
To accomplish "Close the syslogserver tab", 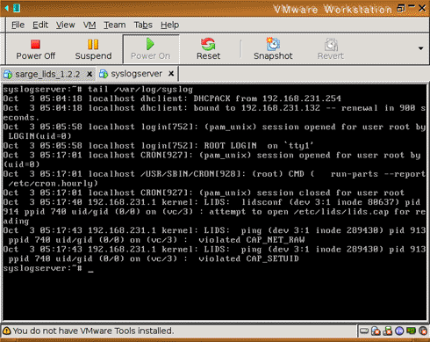I will point(171,74).
